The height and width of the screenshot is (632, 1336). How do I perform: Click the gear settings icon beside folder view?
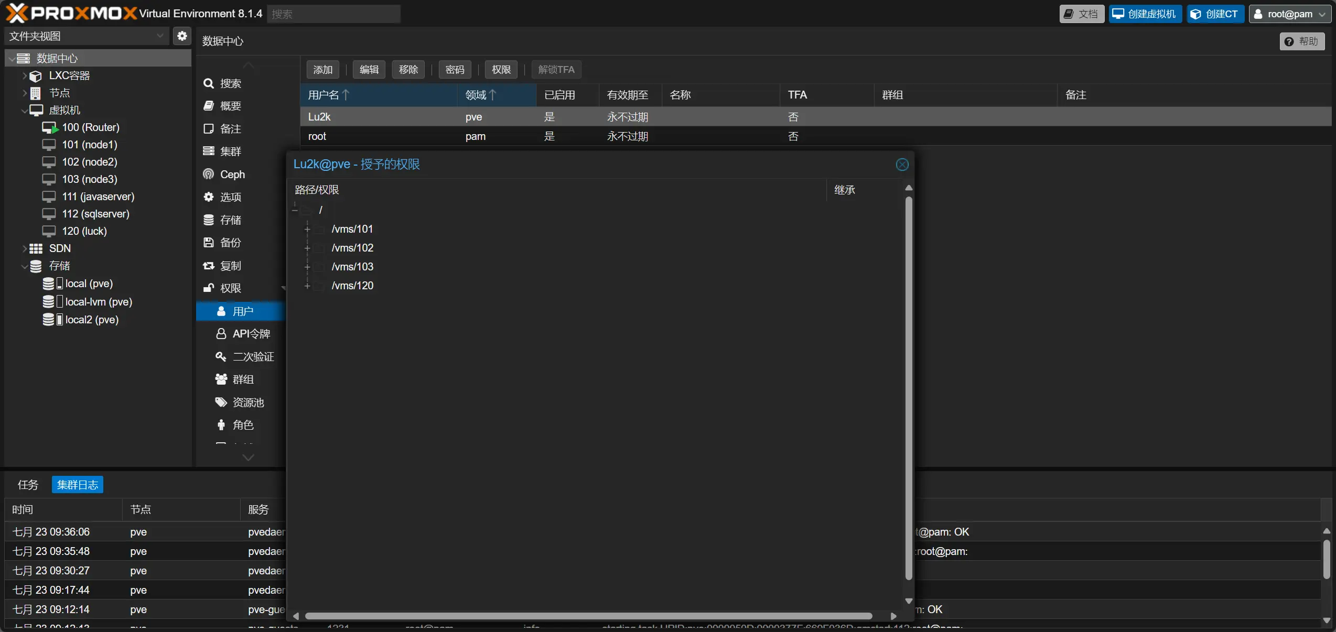point(182,36)
